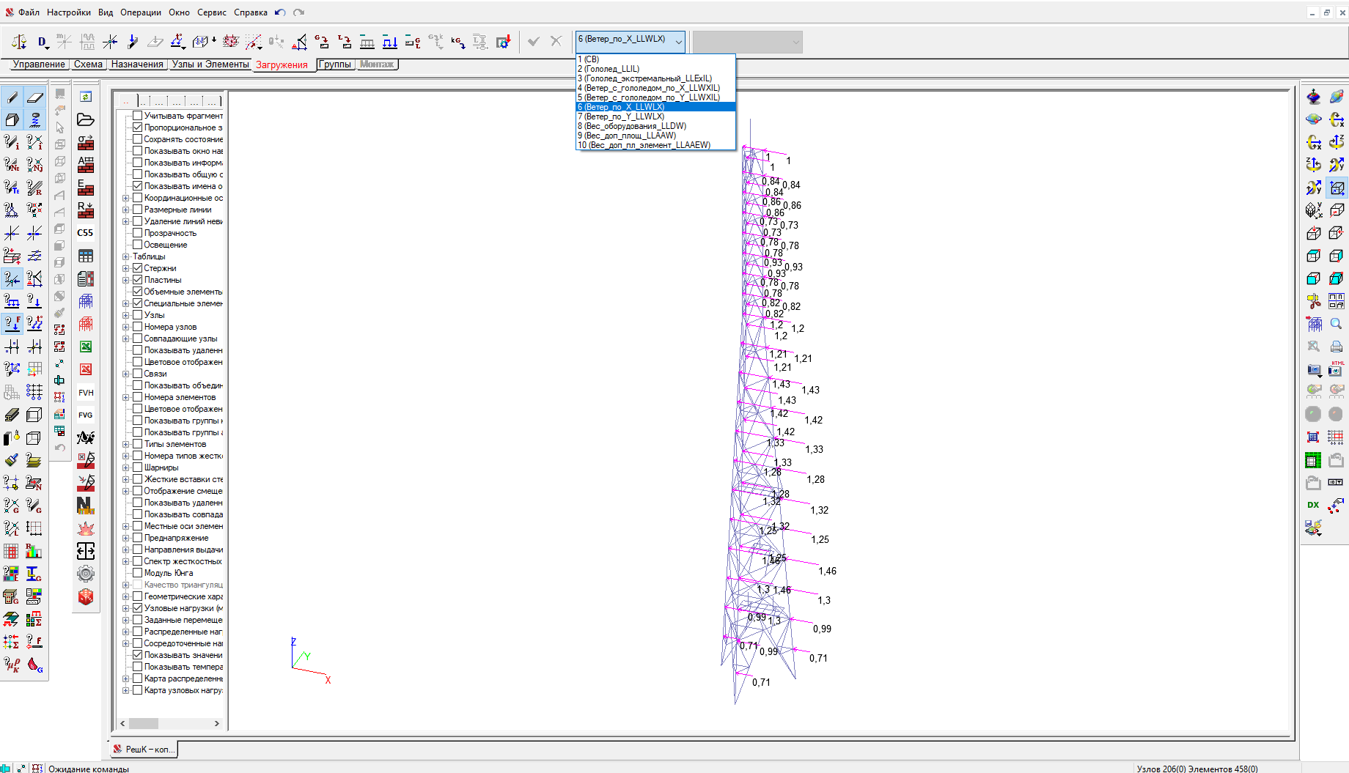Click the green checkmark confirm icon
Image resolution: width=1349 pixels, height=773 pixels.
(x=533, y=42)
